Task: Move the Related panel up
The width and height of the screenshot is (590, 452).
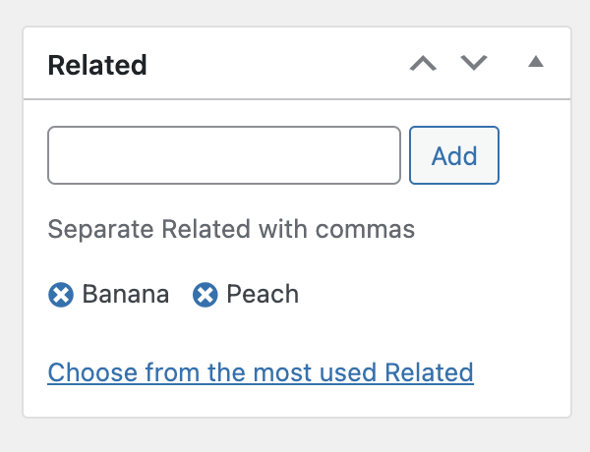Action: [423, 63]
